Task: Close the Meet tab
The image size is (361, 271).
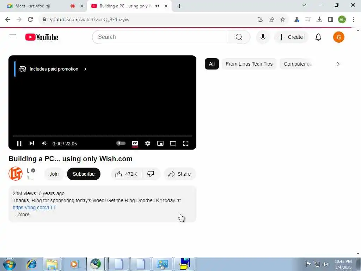Action: [81, 6]
